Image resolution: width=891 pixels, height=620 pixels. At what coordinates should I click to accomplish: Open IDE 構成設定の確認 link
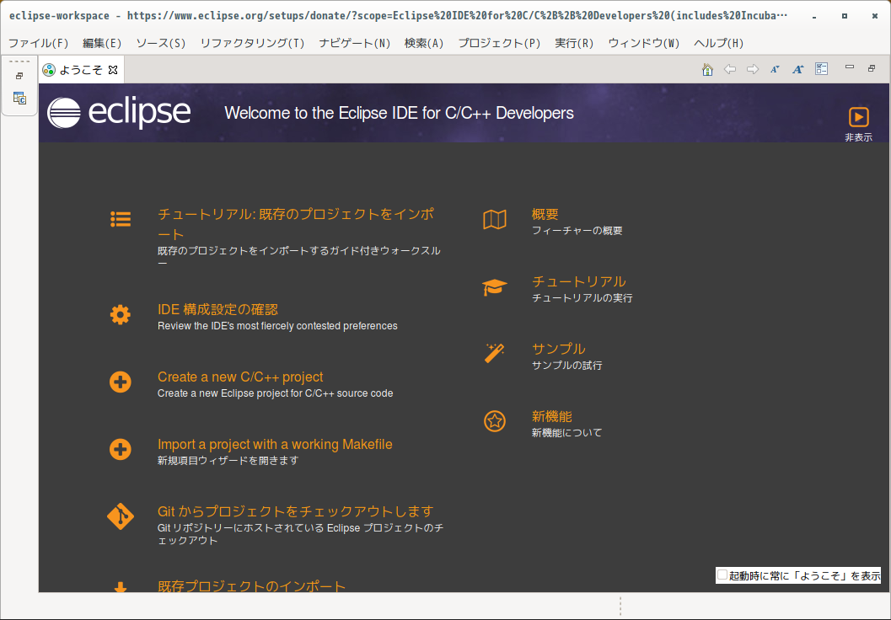pos(217,309)
